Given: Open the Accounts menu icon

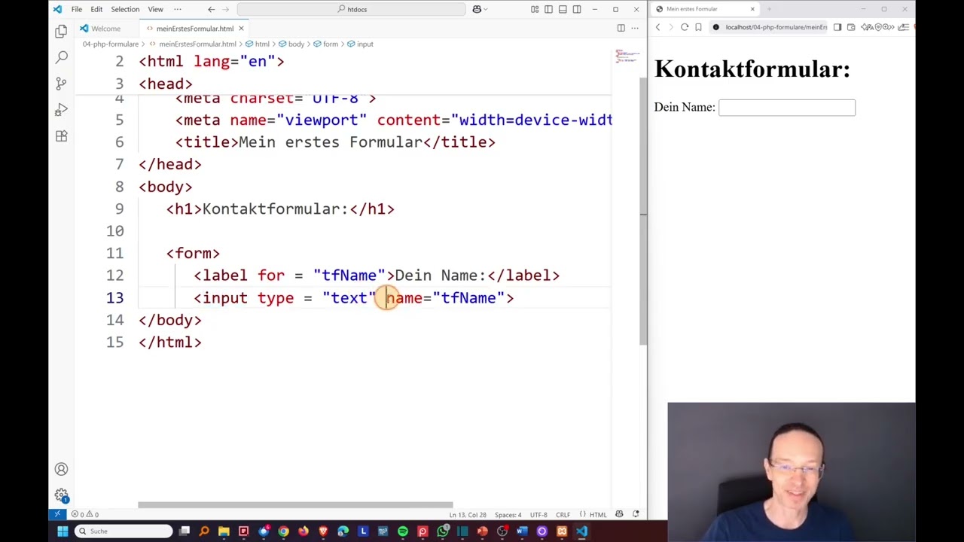Looking at the screenshot, I should click(x=61, y=469).
